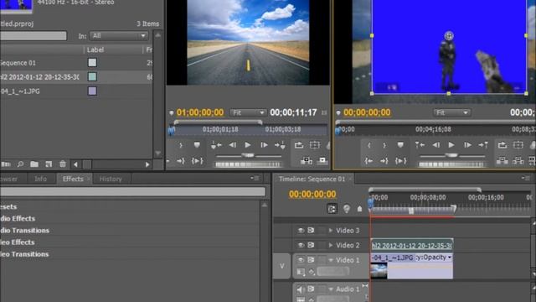Viewport: 536px width, 302px height.
Task: Open the Program monitor Fit zoom dropdown
Action: click(451, 112)
